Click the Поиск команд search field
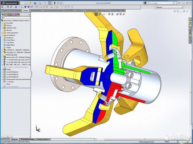Image resolution: width=193 pixels, height=144 pixels. point(161,3)
